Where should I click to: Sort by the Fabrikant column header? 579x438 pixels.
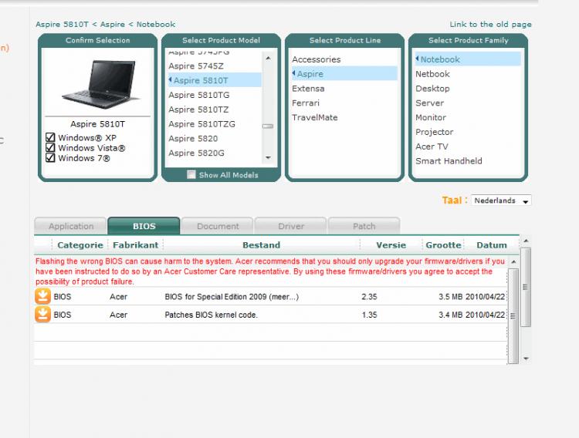pos(136,245)
